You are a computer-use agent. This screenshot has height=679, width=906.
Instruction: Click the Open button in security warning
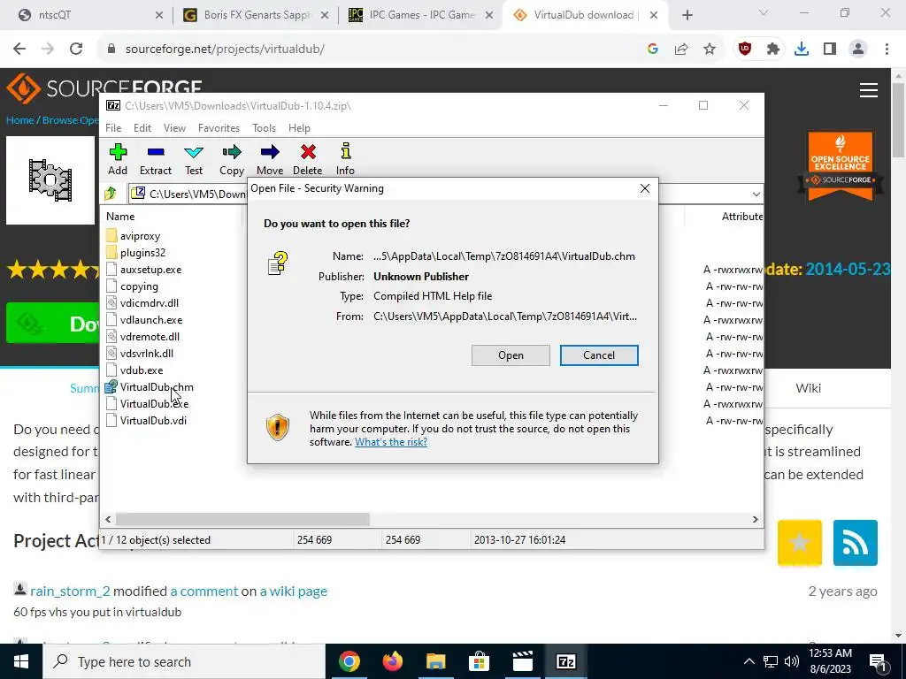[x=511, y=355]
